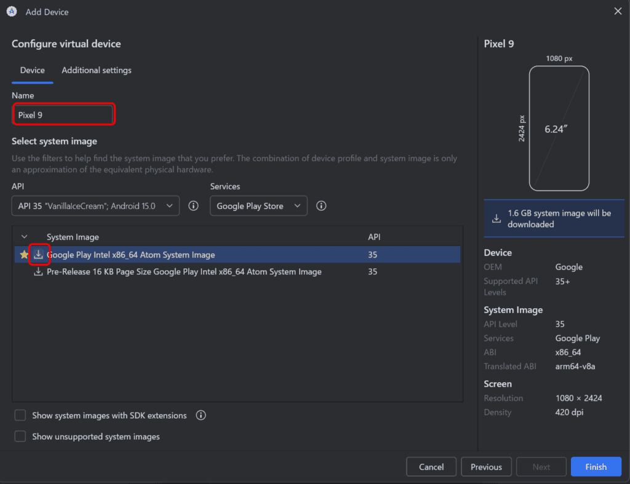Click the Android Studio logo in title bar

pos(12,12)
